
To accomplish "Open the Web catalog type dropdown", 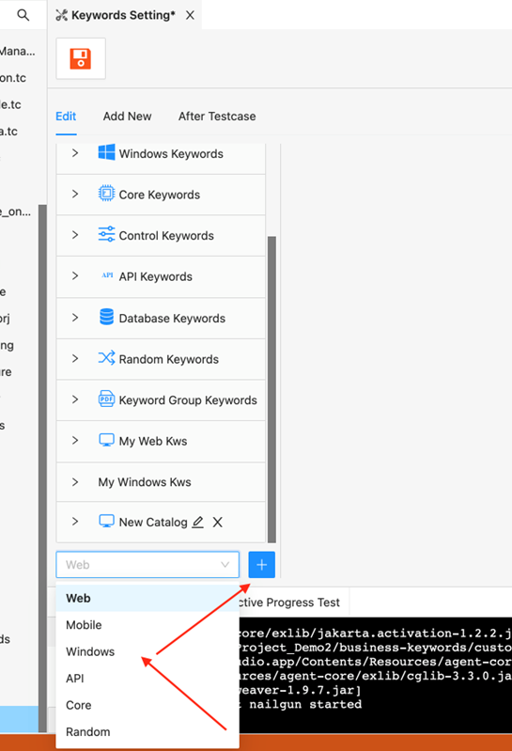I will 147,565.
